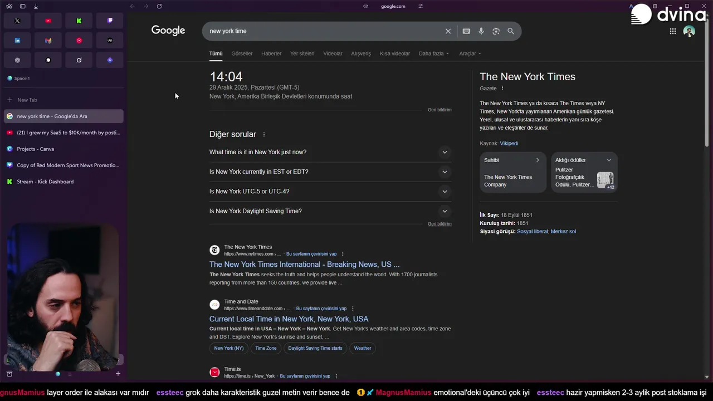The width and height of the screenshot is (713, 401).
Task: Open more options beside Diğer sorular
Action: pos(264,134)
